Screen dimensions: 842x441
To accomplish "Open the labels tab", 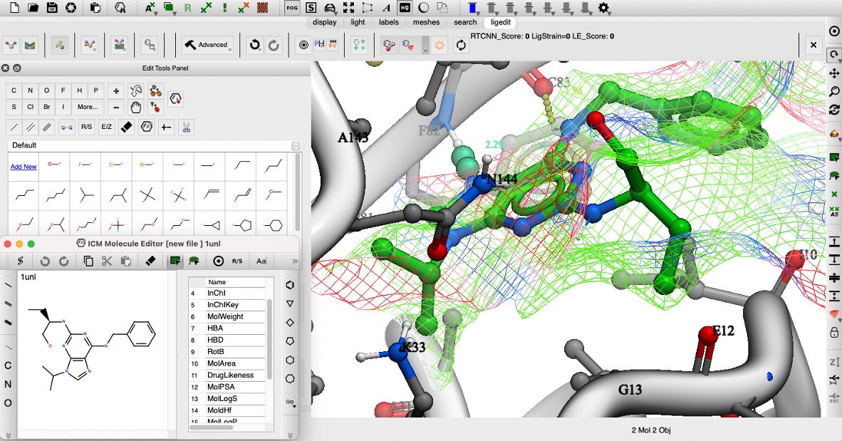I will coord(388,22).
